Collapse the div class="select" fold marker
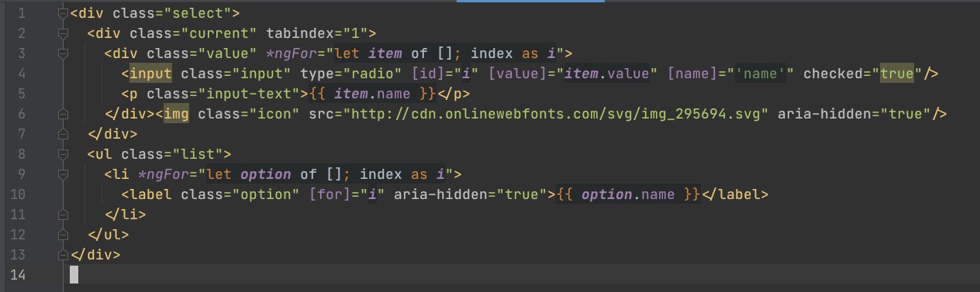980x292 pixels. [x=63, y=13]
